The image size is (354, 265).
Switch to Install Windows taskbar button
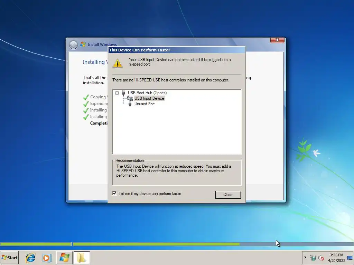(x=64, y=257)
